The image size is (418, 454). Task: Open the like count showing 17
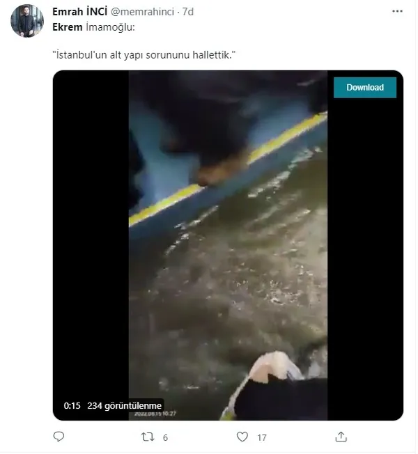[x=262, y=437]
